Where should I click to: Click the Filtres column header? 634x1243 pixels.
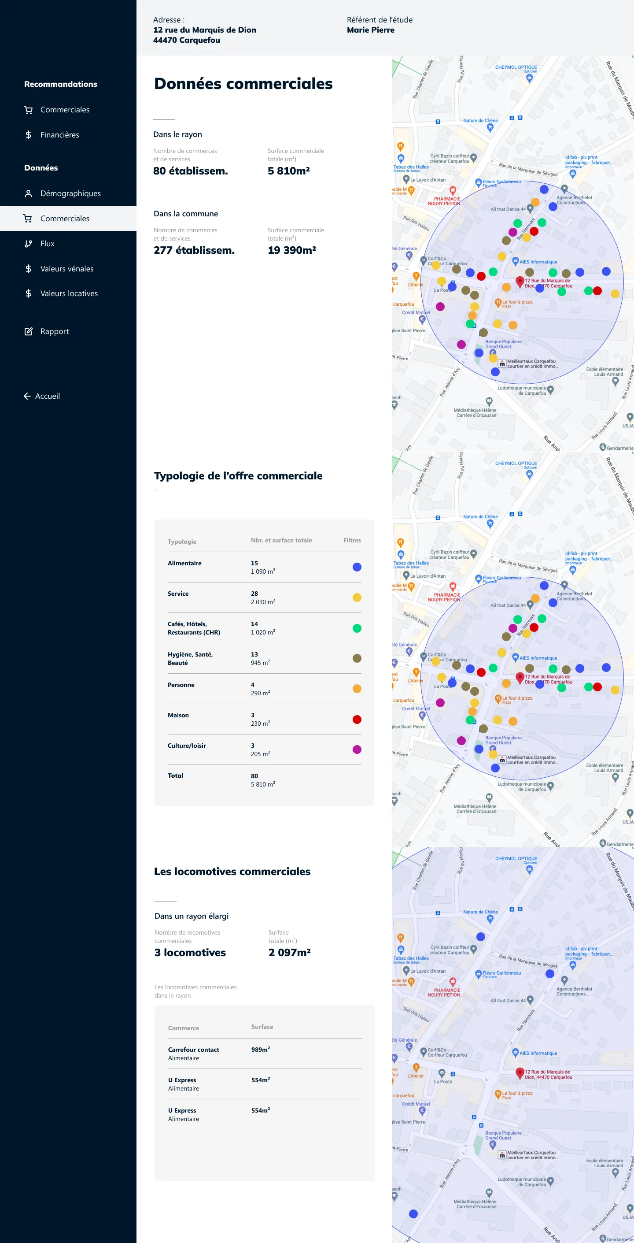pyautogui.click(x=352, y=541)
